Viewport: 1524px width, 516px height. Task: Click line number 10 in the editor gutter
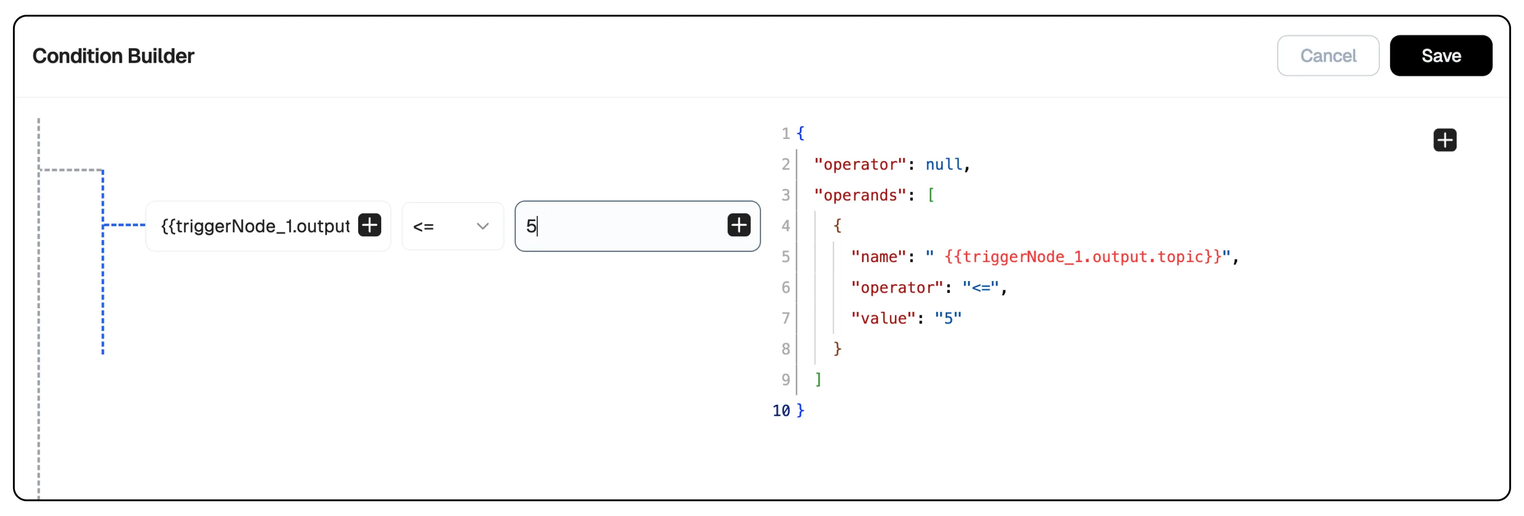point(781,411)
